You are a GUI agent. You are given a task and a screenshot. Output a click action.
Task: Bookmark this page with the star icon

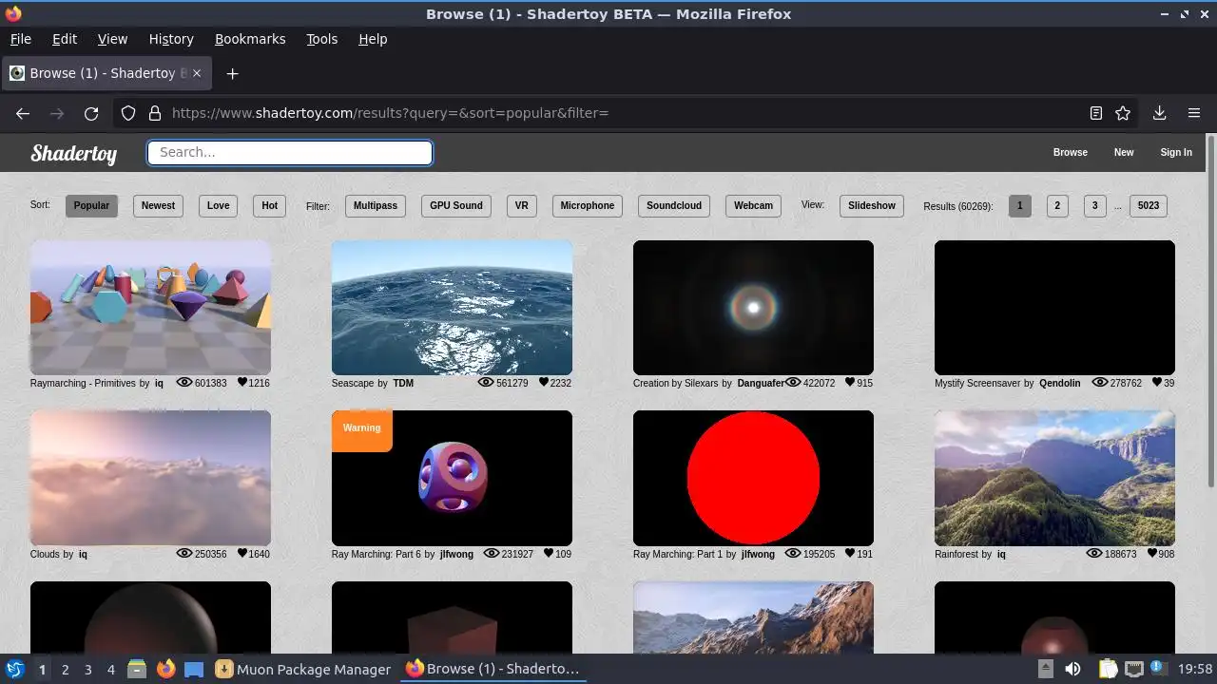click(1123, 113)
